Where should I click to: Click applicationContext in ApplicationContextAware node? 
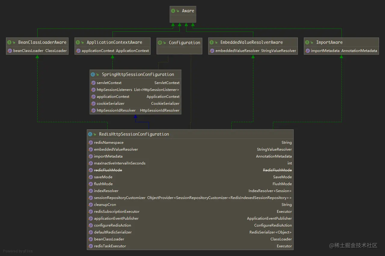click(98, 51)
